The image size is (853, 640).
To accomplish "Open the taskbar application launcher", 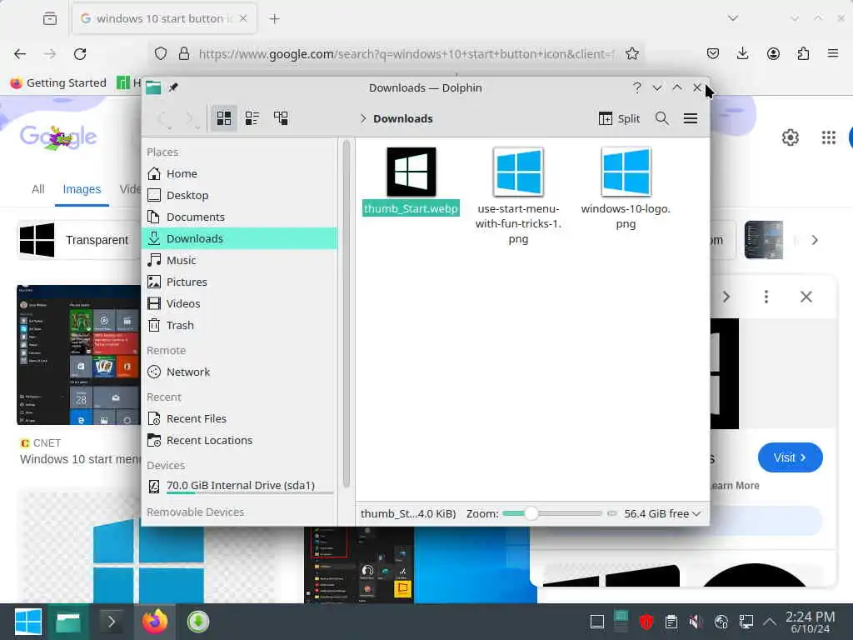I will pyautogui.click(x=28, y=622).
